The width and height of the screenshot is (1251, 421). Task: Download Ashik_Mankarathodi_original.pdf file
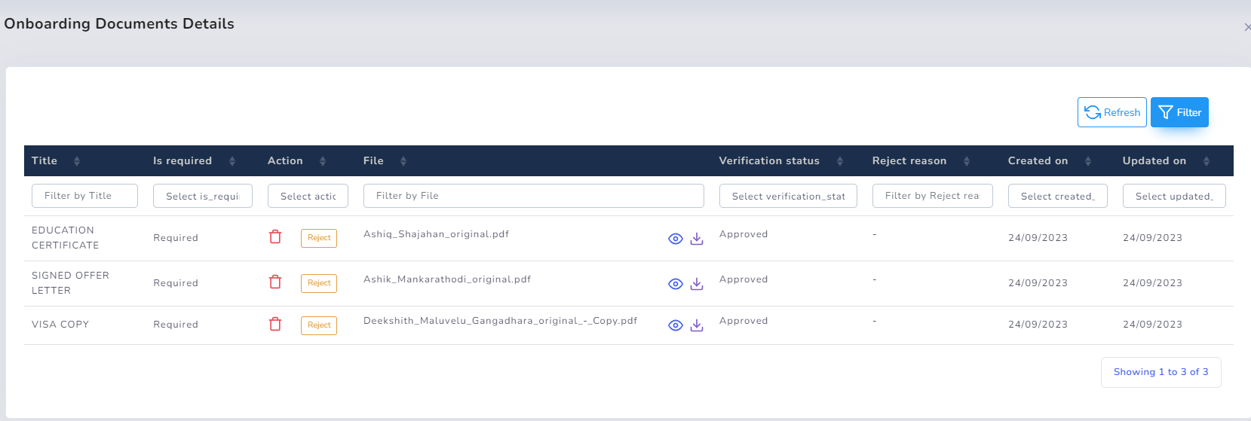pos(697,284)
